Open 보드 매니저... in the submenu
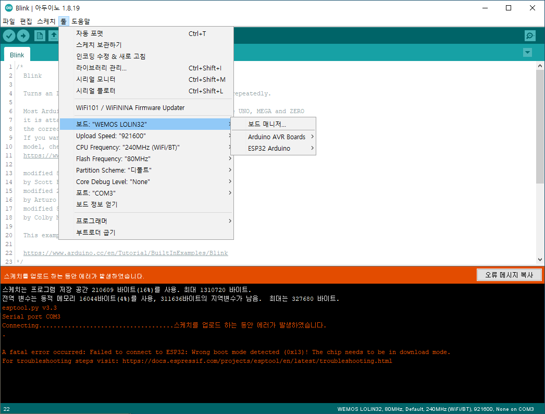This screenshot has height=414, width=545. pos(273,124)
